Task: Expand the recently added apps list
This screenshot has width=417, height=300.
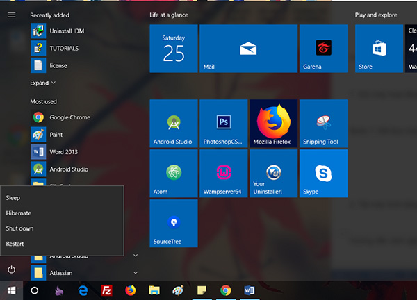Action: (x=43, y=83)
